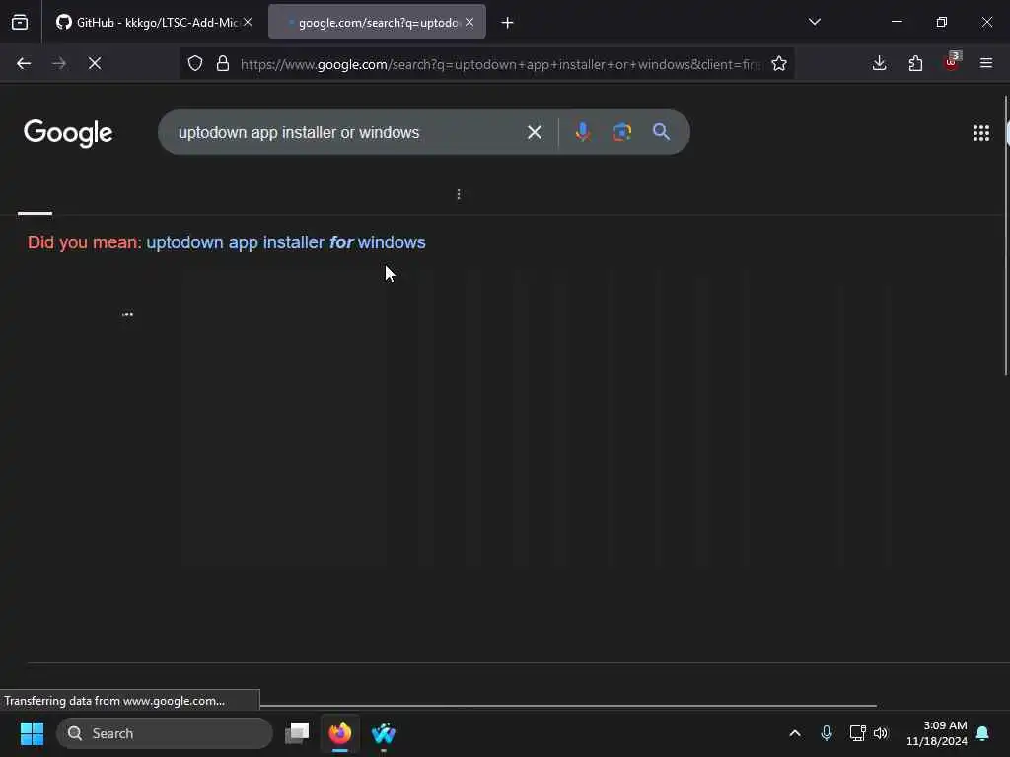The width and height of the screenshot is (1010, 757).
Task: Open Task View on the taskbar
Action: pyautogui.click(x=297, y=733)
